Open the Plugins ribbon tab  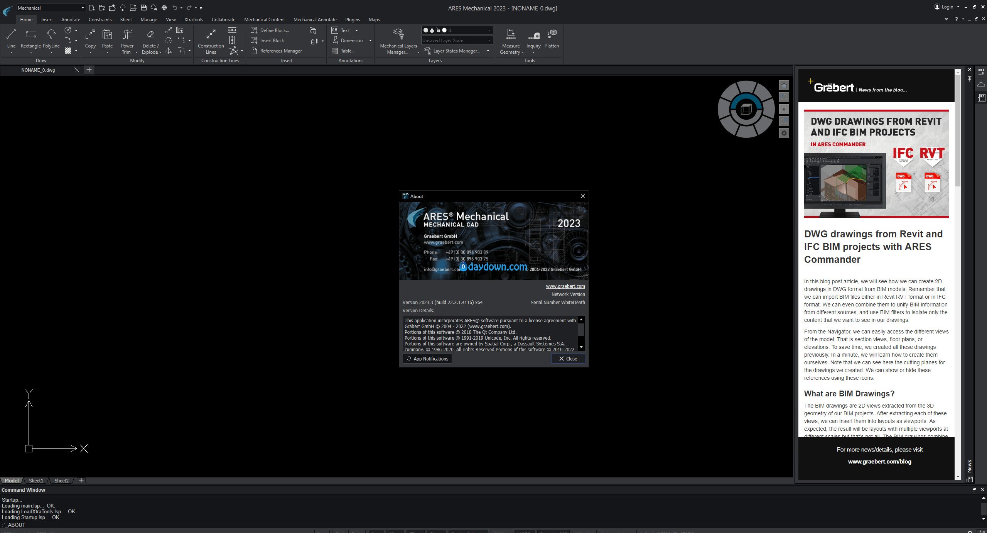click(352, 19)
